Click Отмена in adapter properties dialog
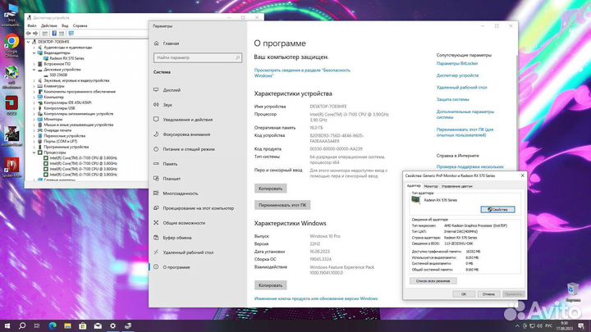This screenshot has width=591, height=332. (x=488, y=294)
